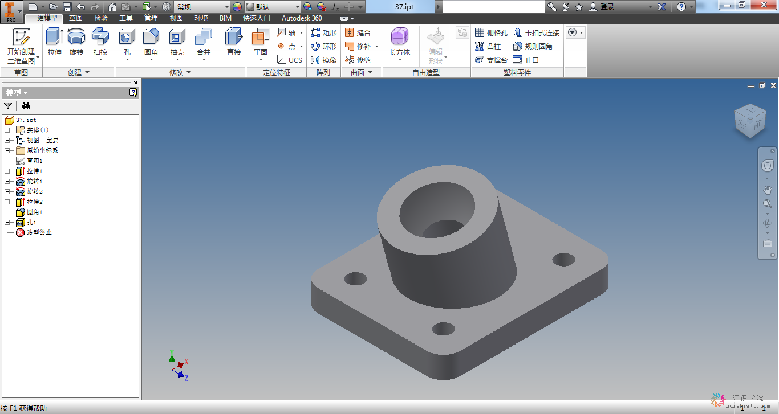
Task: Select the Rectangular pattern (矩形) tool
Action: pos(323,32)
